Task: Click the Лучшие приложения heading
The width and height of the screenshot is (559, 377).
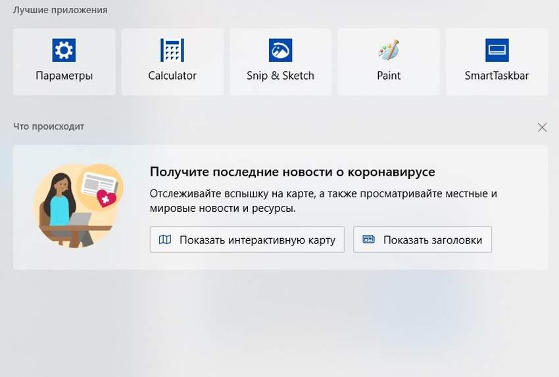Action: tap(61, 10)
